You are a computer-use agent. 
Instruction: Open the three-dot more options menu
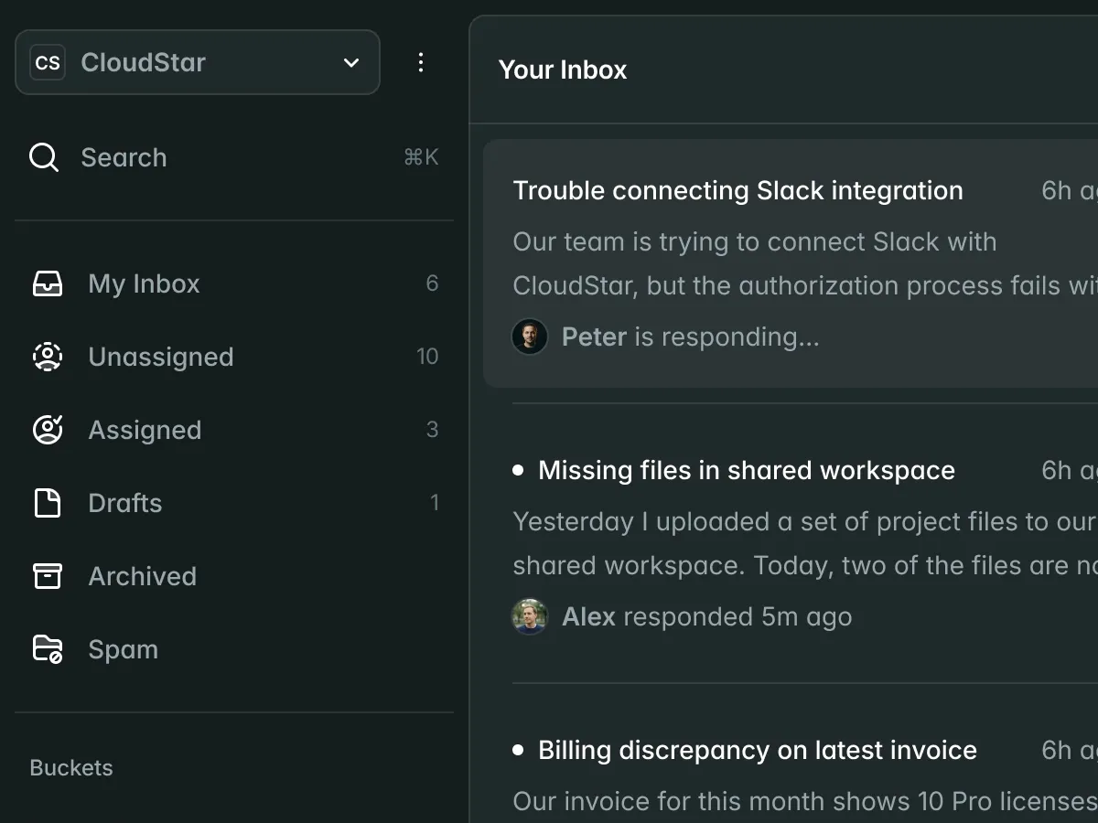[421, 62]
